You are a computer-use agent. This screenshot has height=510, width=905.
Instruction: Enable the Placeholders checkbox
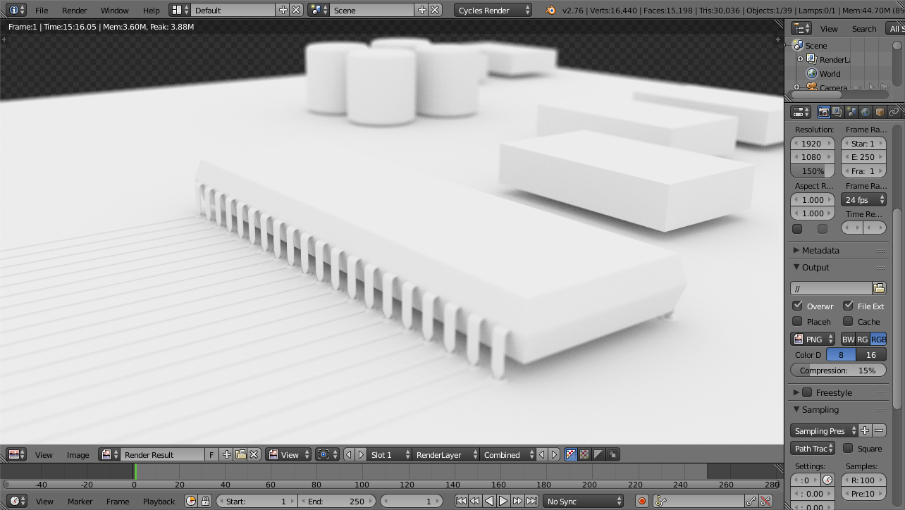(798, 321)
